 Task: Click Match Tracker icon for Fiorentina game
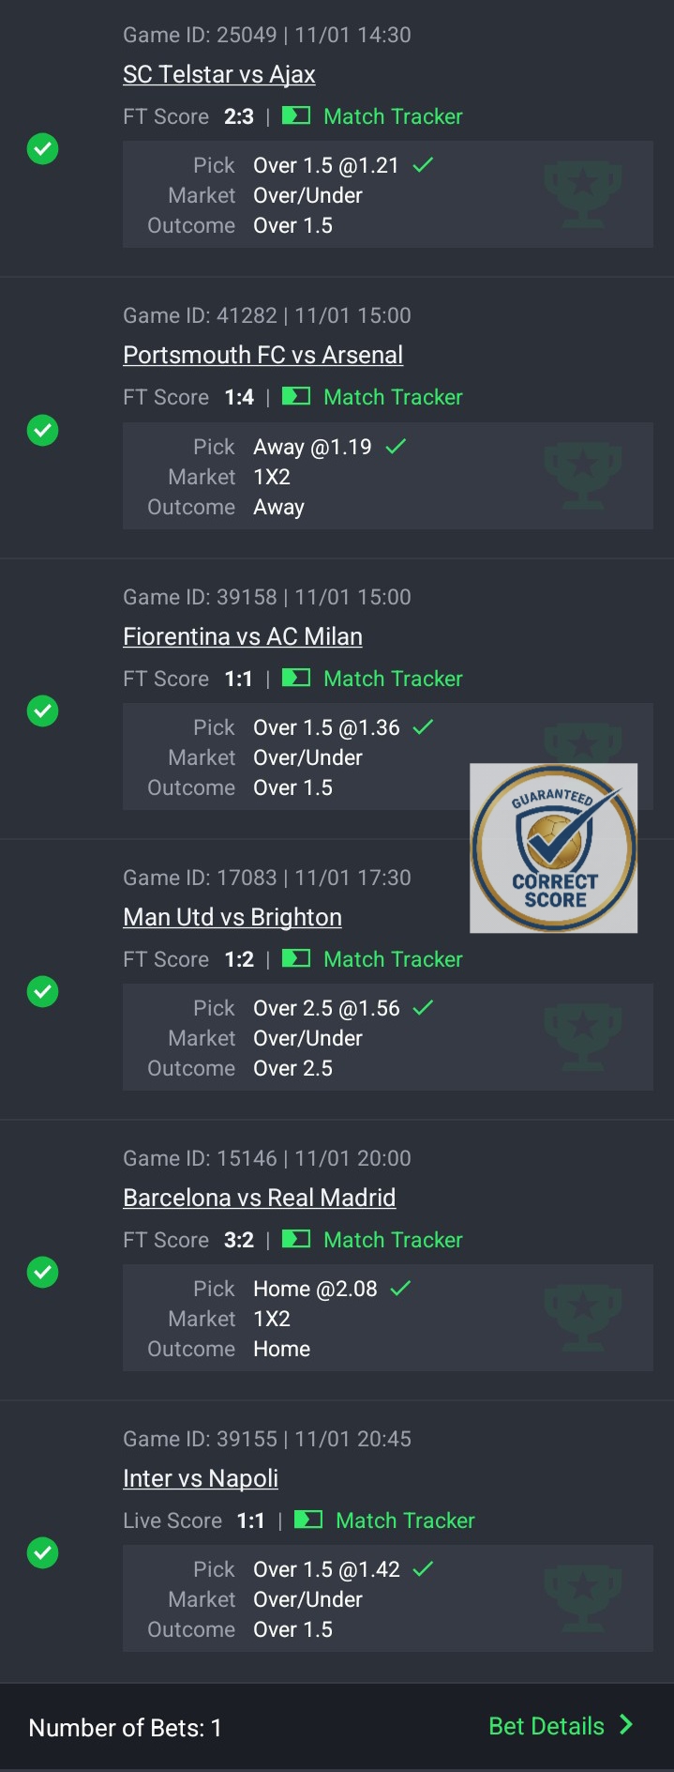[296, 678]
